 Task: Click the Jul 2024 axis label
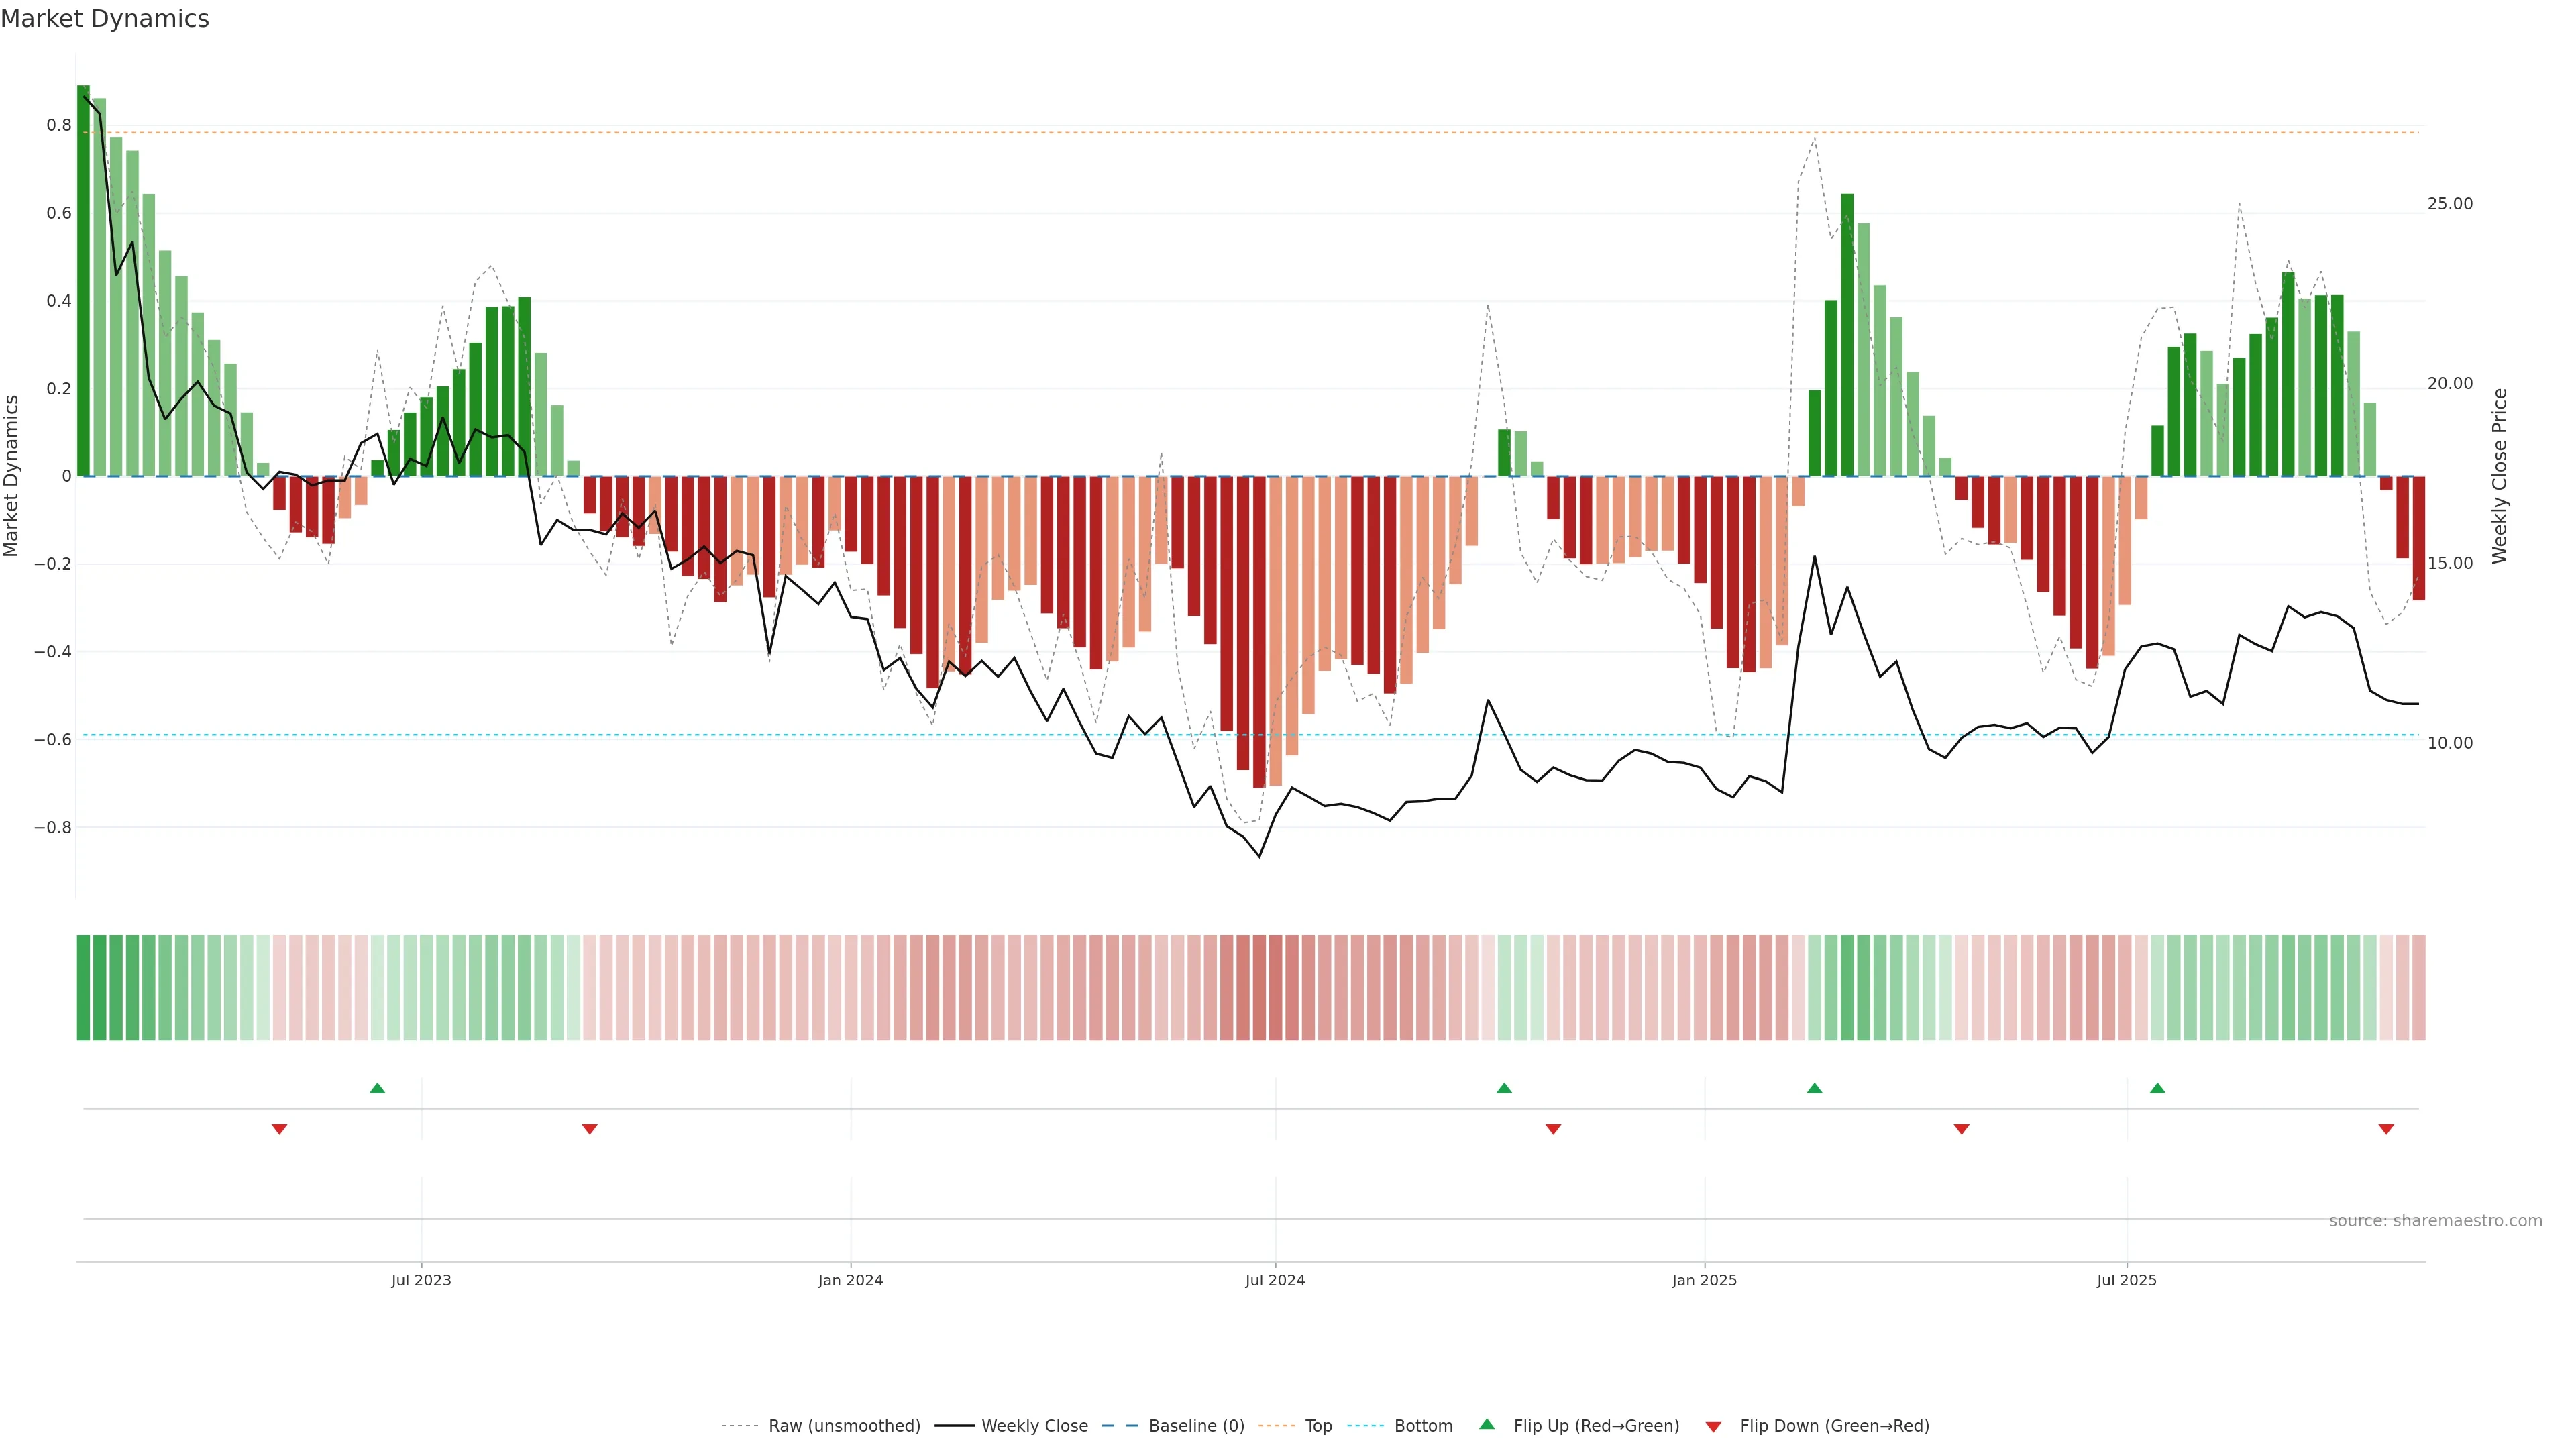point(1275,1280)
